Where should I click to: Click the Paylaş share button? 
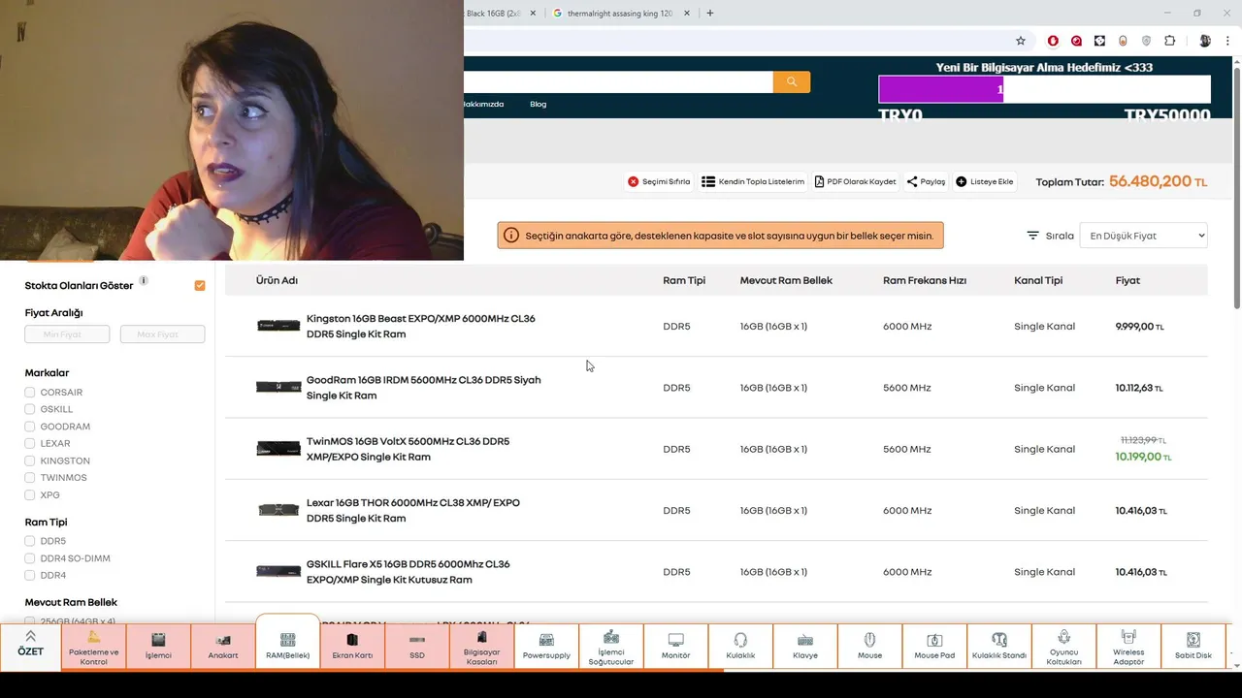(926, 181)
